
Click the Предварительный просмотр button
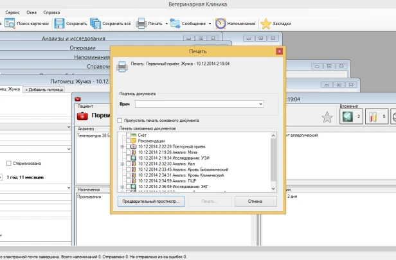tap(151, 201)
